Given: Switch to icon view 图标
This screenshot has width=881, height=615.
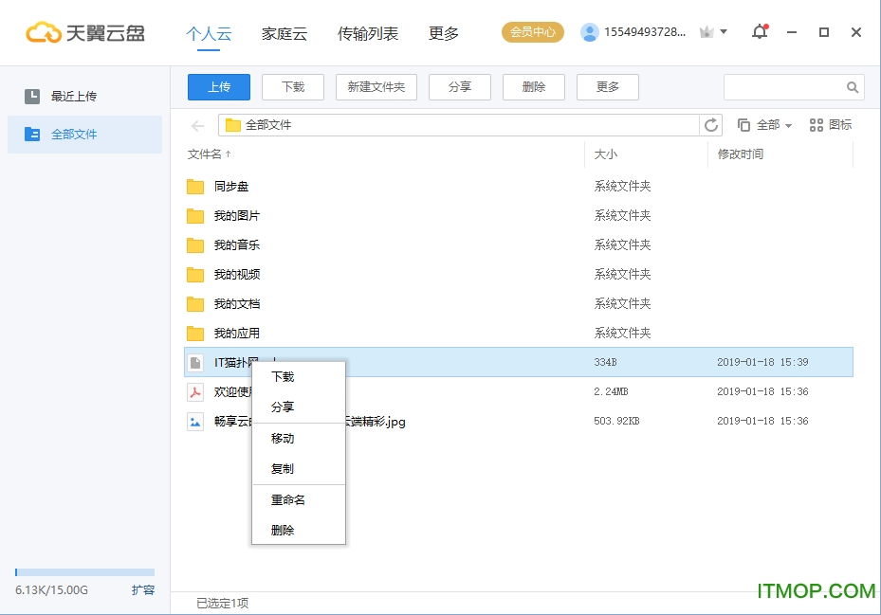Looking at the screenshot, I should coord(831,125).
